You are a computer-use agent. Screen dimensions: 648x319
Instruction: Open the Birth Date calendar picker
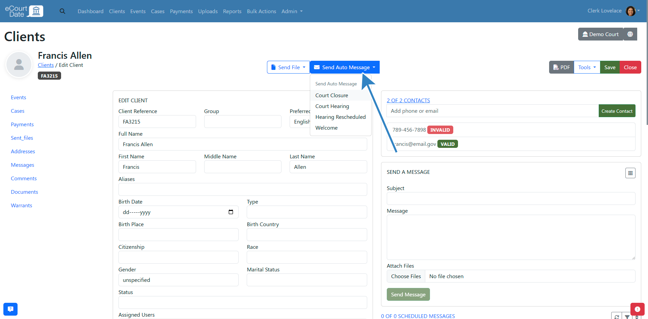(x=231, y=212)
